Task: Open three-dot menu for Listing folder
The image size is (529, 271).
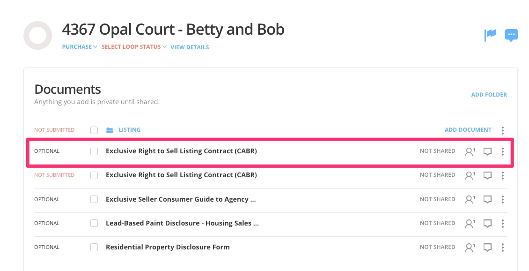Action: pos(503,130)
